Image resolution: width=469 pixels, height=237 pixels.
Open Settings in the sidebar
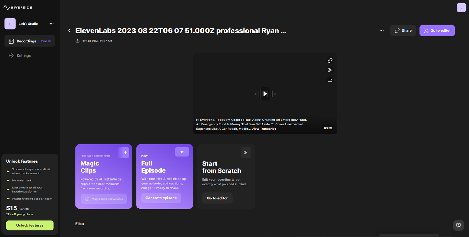pos(20,56)
